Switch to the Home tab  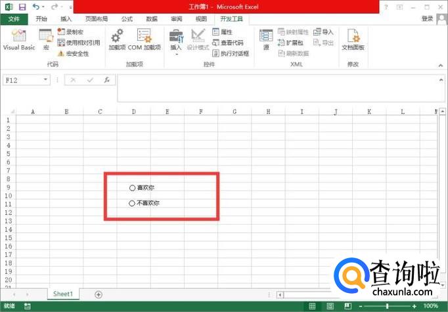pyautogui.click(x=41, y=19)
